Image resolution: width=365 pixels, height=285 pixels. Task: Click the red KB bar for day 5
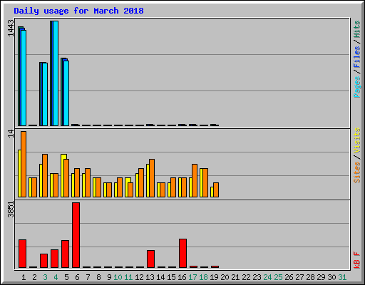[66, 254]
